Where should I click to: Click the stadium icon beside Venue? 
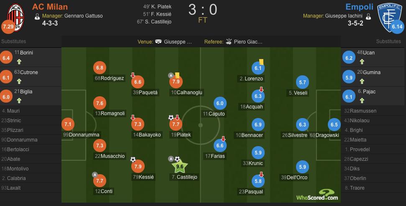point(158,41)
